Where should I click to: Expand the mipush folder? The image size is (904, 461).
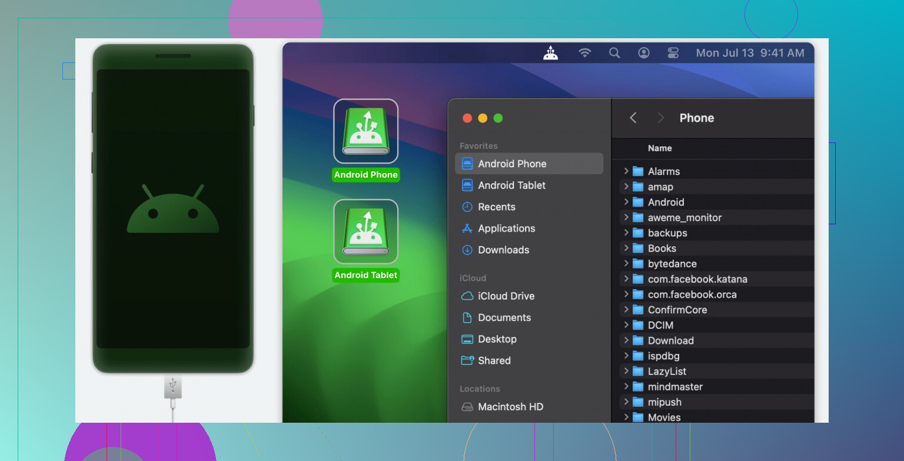coord(626,402)
